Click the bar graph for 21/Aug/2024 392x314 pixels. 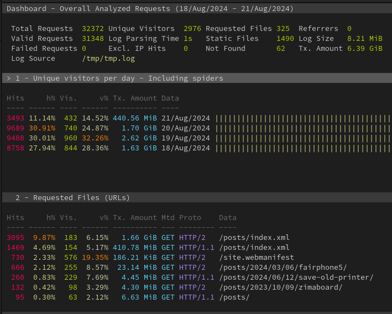[302, 118]
